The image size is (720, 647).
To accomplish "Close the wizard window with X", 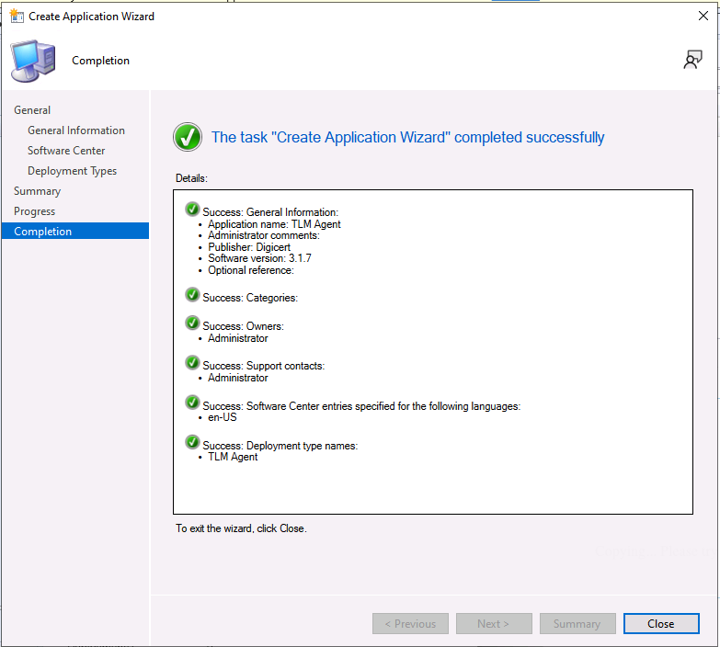I will [x=703, y=16].
